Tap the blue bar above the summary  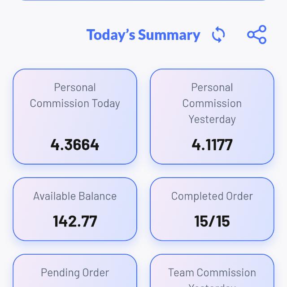point(143,0)
